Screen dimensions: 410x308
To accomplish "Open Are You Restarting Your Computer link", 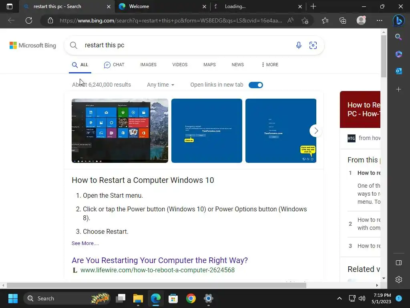I will pos(160,260).
